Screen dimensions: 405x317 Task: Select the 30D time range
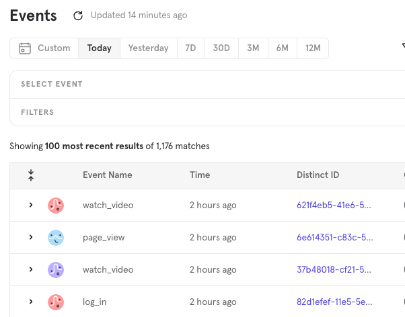(x=221, y=48)
